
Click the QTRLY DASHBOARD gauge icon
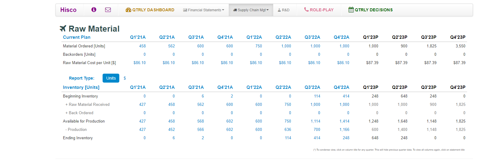tap(128, 10)
